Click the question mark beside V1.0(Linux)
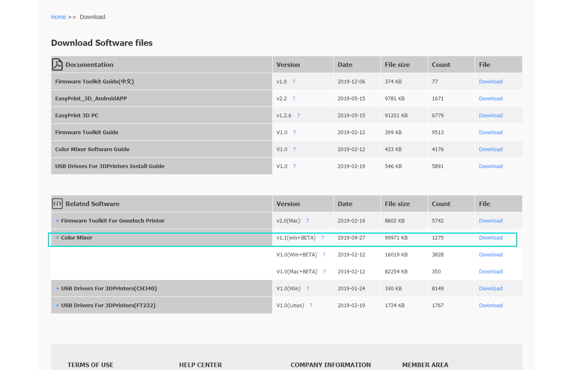Screen dimensions: 578x370 [311, 306]
